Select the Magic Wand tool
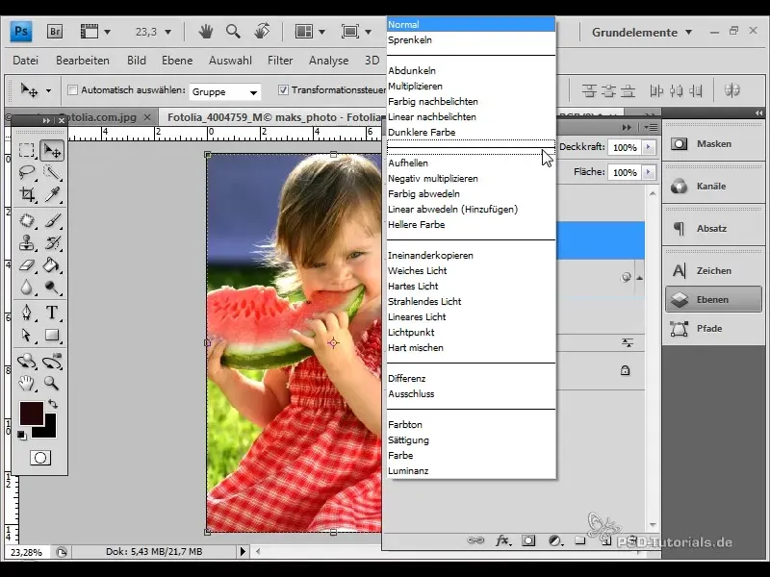This screenshot has height=577, width=770. click(52, 172)
